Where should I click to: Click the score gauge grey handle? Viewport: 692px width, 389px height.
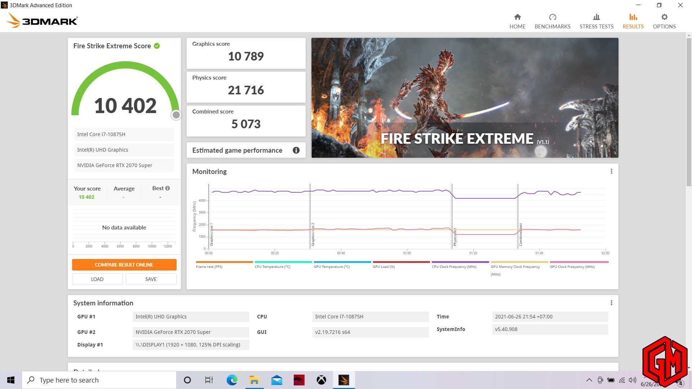tap(176, 115)
